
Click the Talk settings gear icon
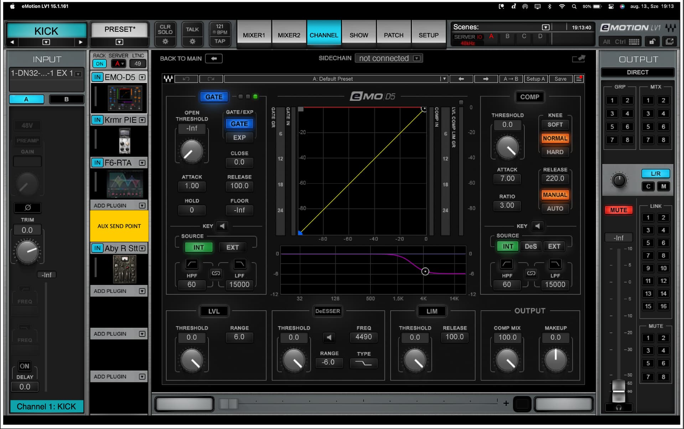(192, 41)
